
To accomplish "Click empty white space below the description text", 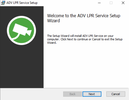I will [x=86, y=66].
